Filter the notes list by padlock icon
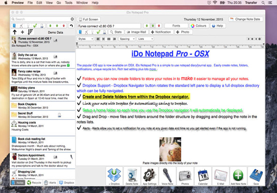 coord(42,26)
